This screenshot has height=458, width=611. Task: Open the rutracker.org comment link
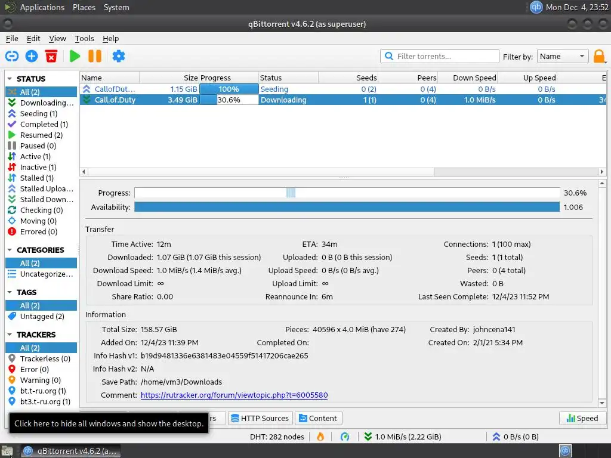point(234,395)
